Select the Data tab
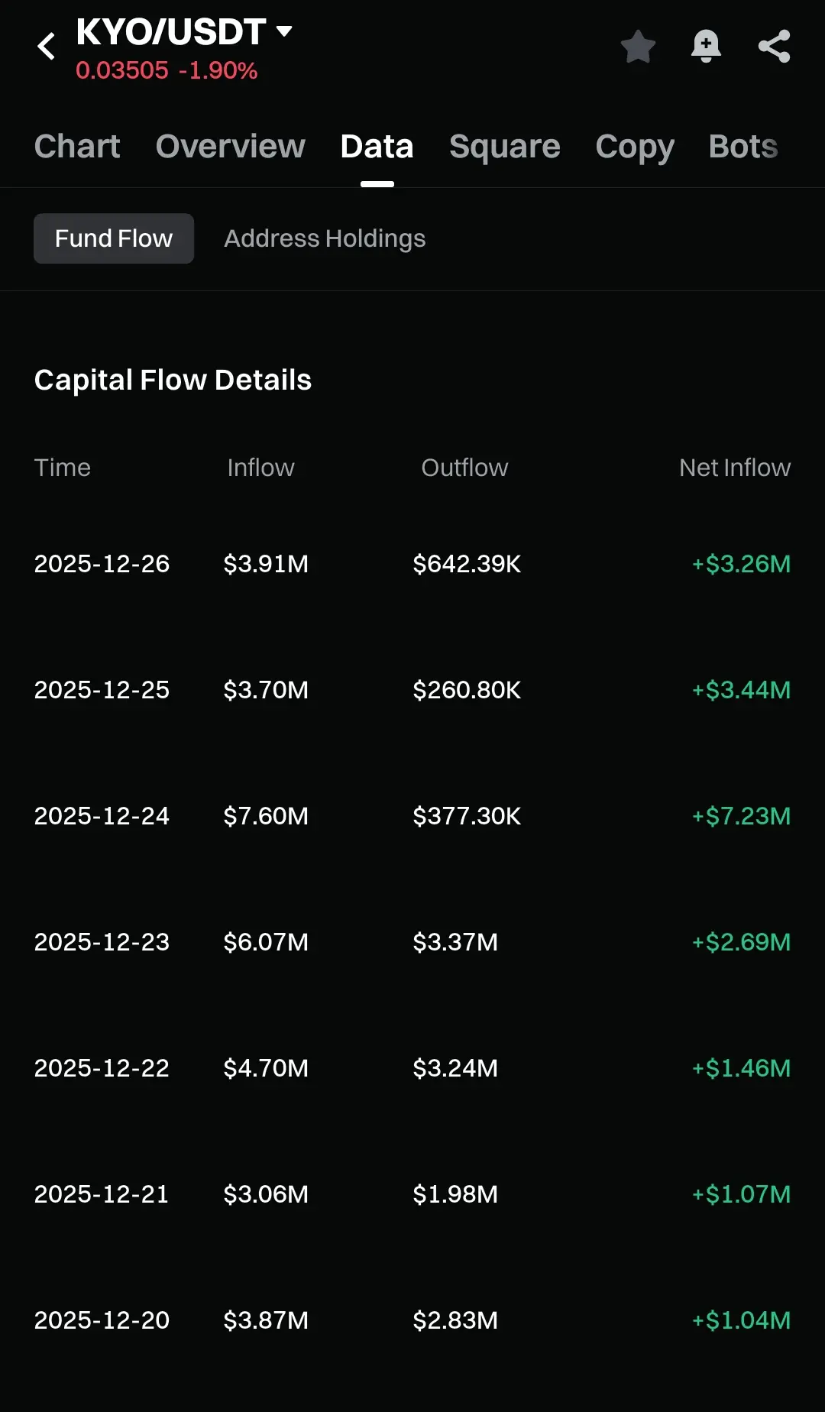Viewport: 825px width, 1412px height. (x=377, y=147)
